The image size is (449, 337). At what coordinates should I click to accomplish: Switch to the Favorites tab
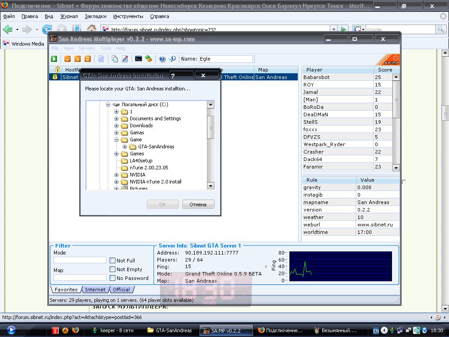click(x=66, y=290)
